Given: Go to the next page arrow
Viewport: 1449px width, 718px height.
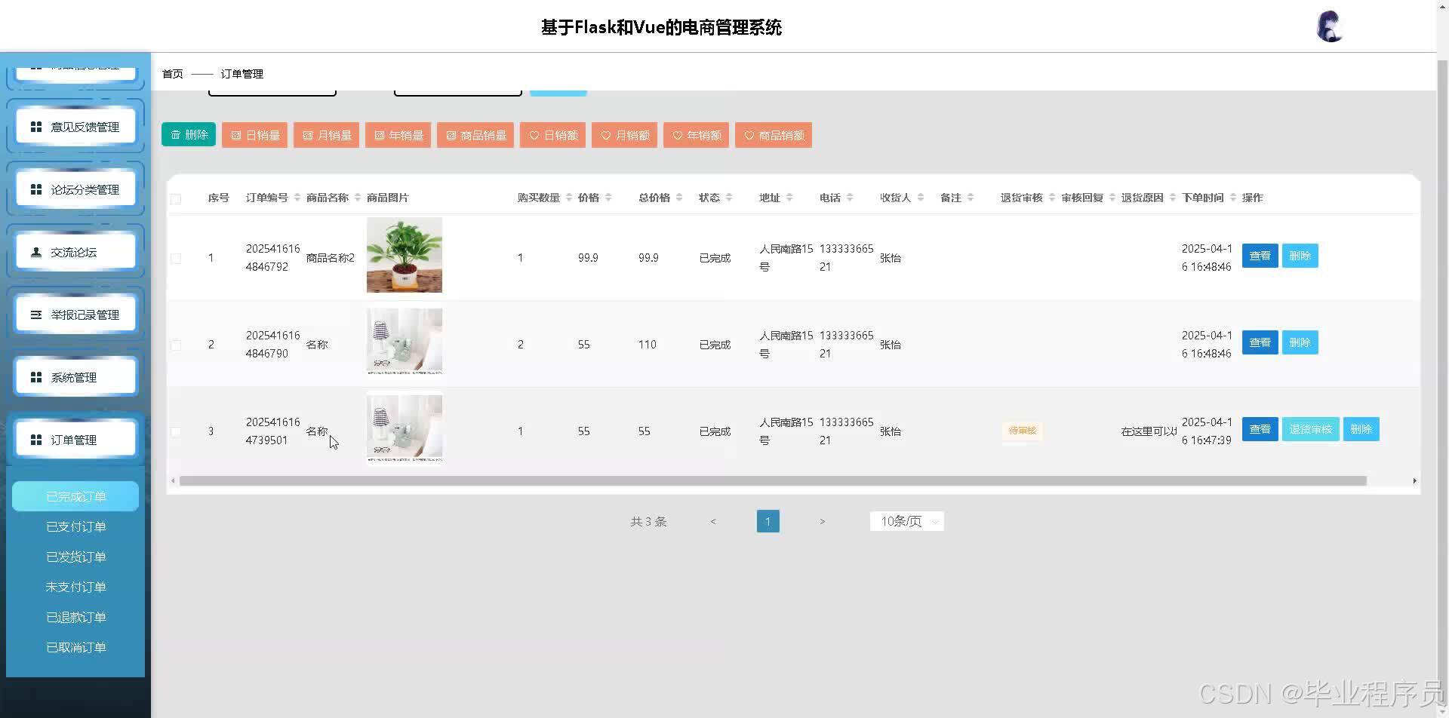Looking at the screenshot, I should pyautogui.click(x=823, y=521).
